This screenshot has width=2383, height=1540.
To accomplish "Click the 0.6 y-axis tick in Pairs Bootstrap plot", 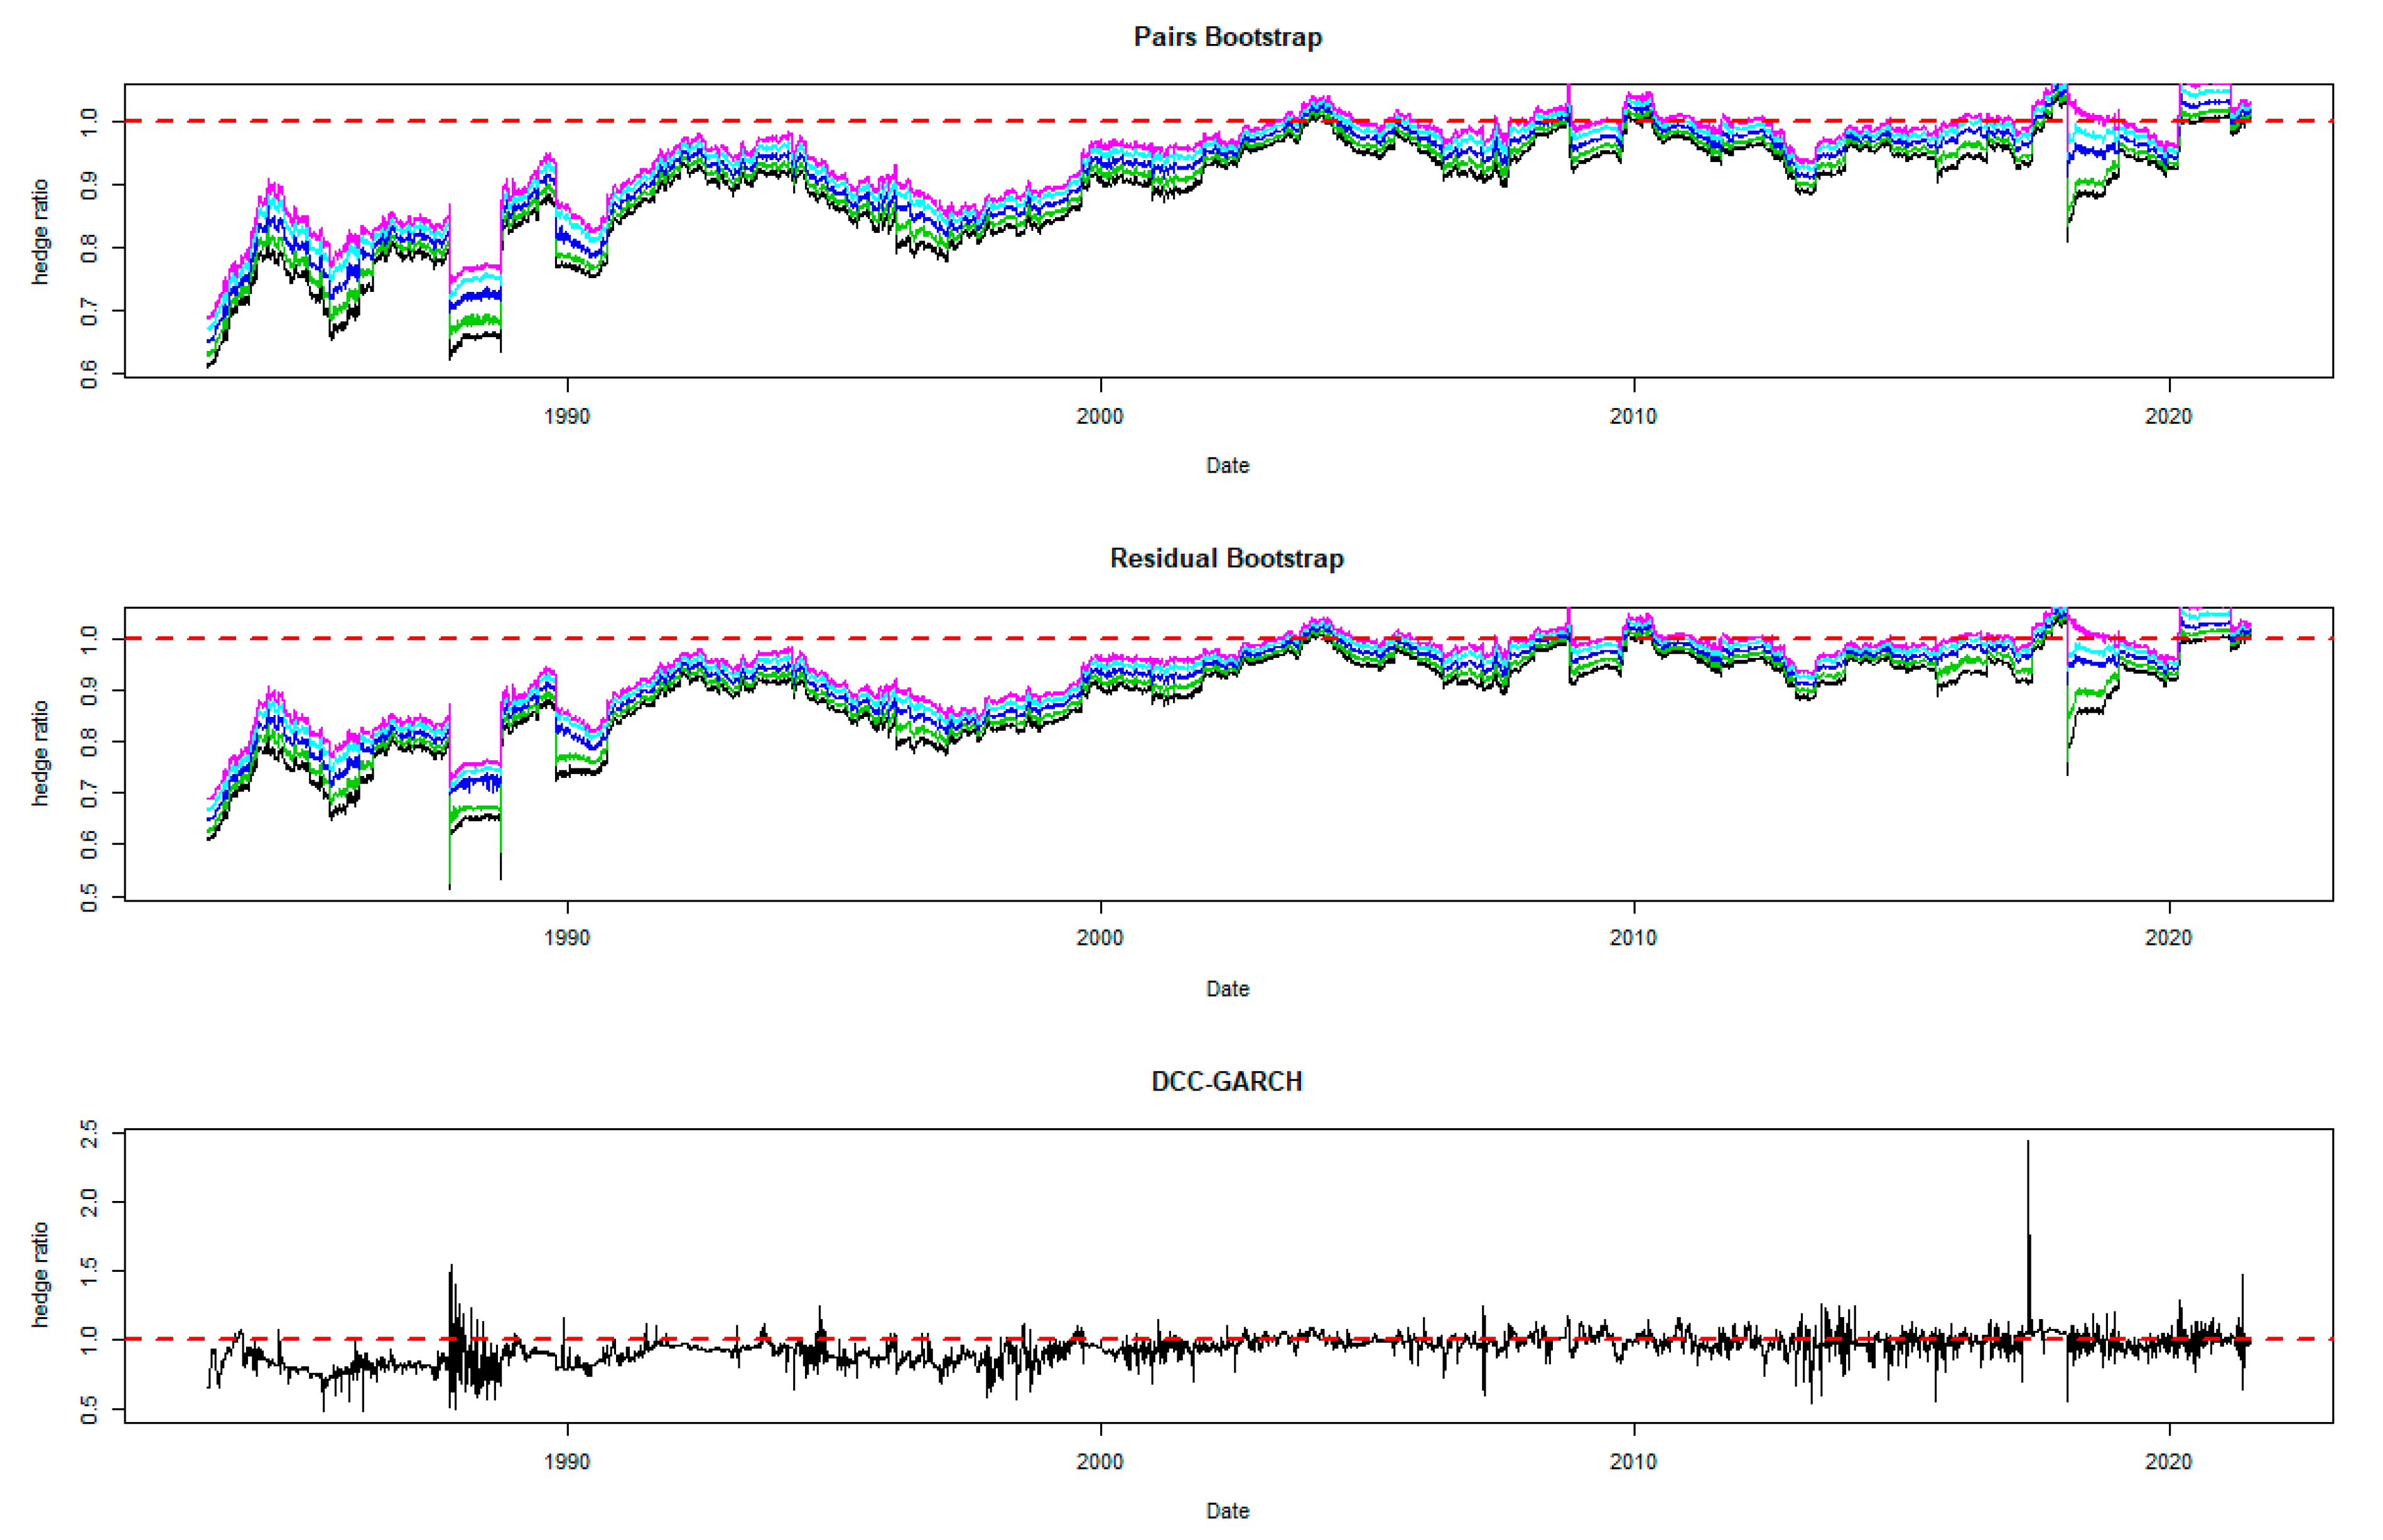I will click(x=90, y=374).
